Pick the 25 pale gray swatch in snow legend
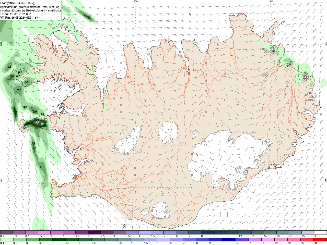327x245 pixels. (308, 232)
